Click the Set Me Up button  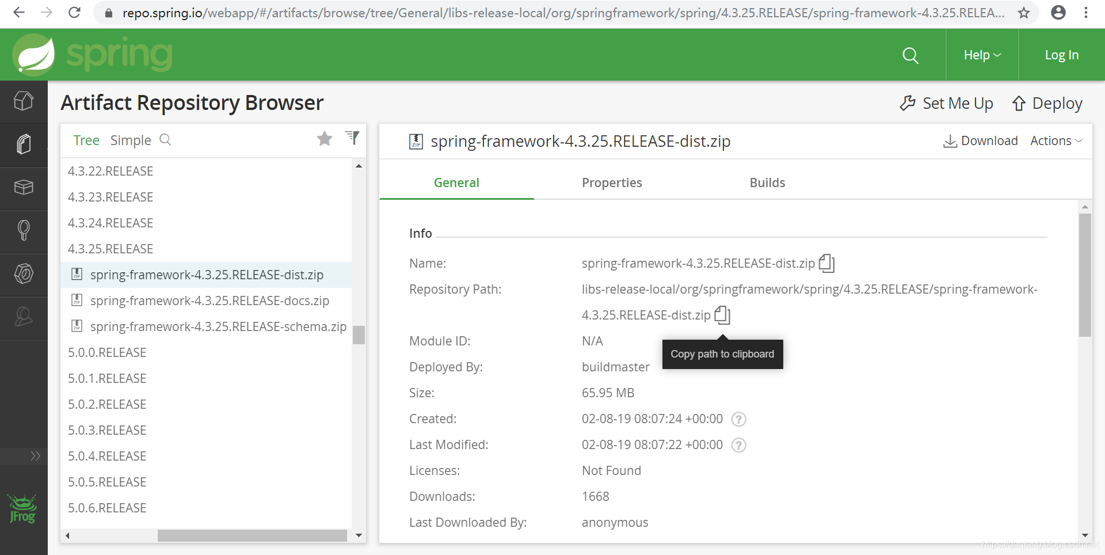tap(946, 103)
